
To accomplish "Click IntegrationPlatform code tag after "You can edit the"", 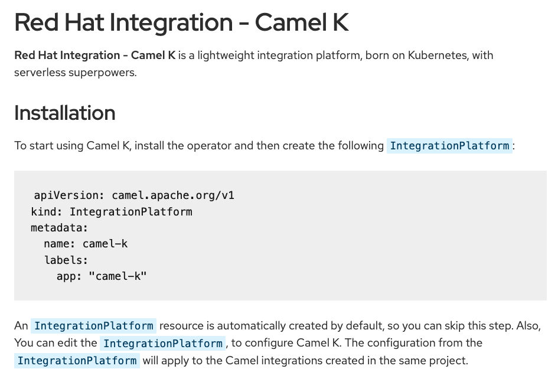I will pyautogui.click(x=163, y=343).
